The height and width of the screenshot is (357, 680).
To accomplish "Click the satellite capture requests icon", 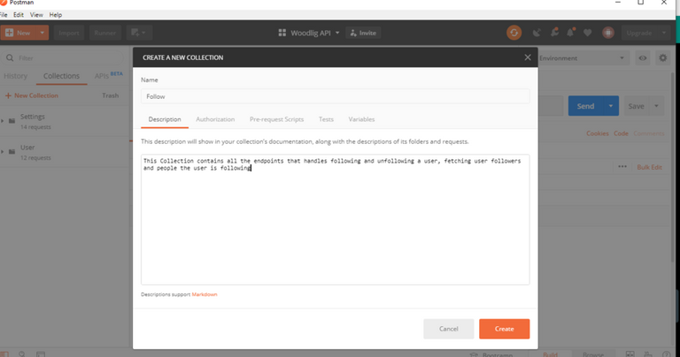I will click(537, 33).
